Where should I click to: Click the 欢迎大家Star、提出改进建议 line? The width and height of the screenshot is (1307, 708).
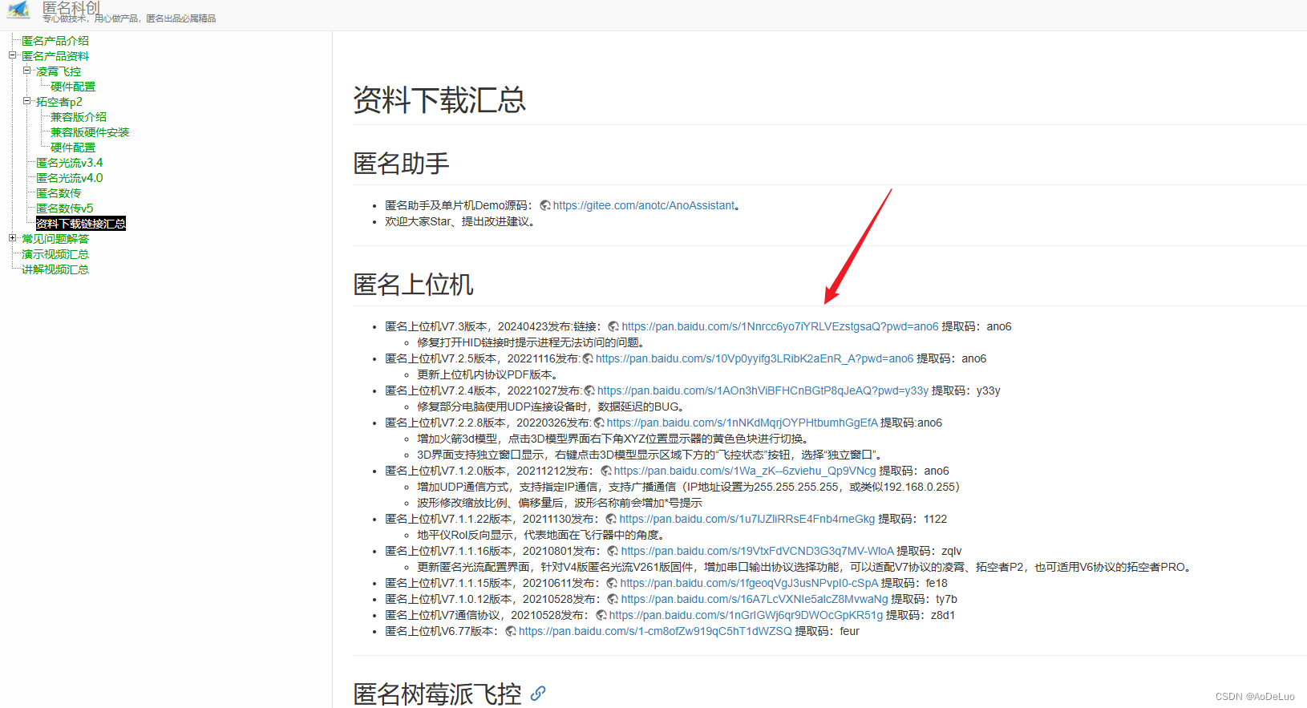pyautogui.click(x=460, y=222)
